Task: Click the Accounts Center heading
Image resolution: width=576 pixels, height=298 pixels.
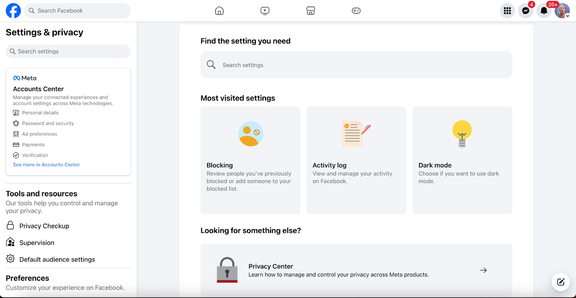Action: [x=38, y=89]
